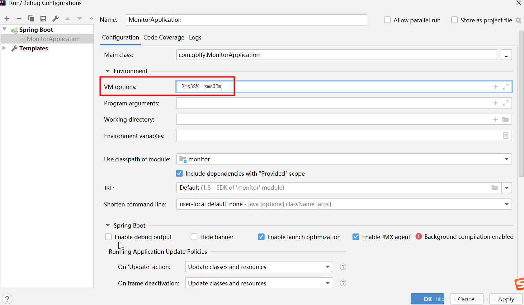Expand VM options field editor
The height and width of the screenshot is (305, 524).
pyautogui.click(x=506, y=87)
